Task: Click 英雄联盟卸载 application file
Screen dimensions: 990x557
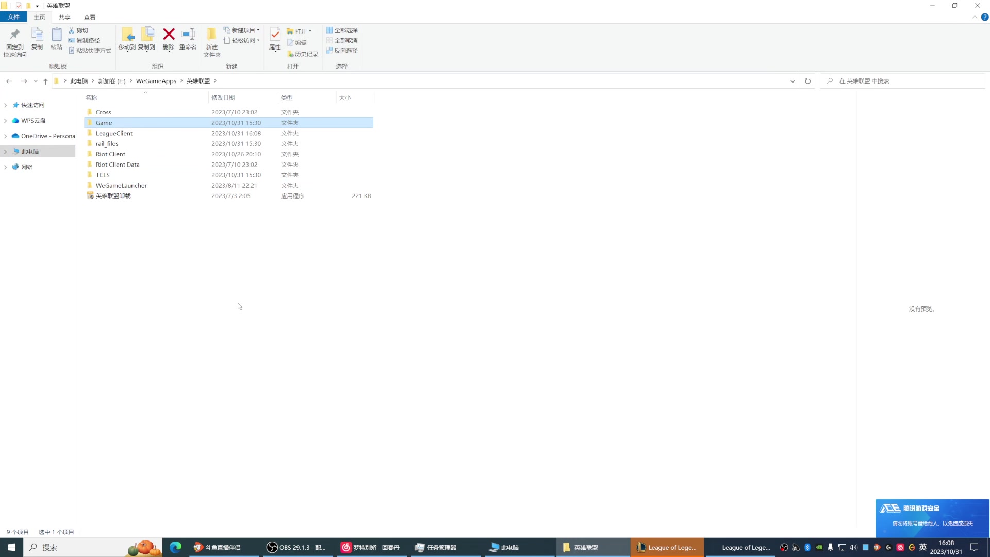Action: coord(113,196)
